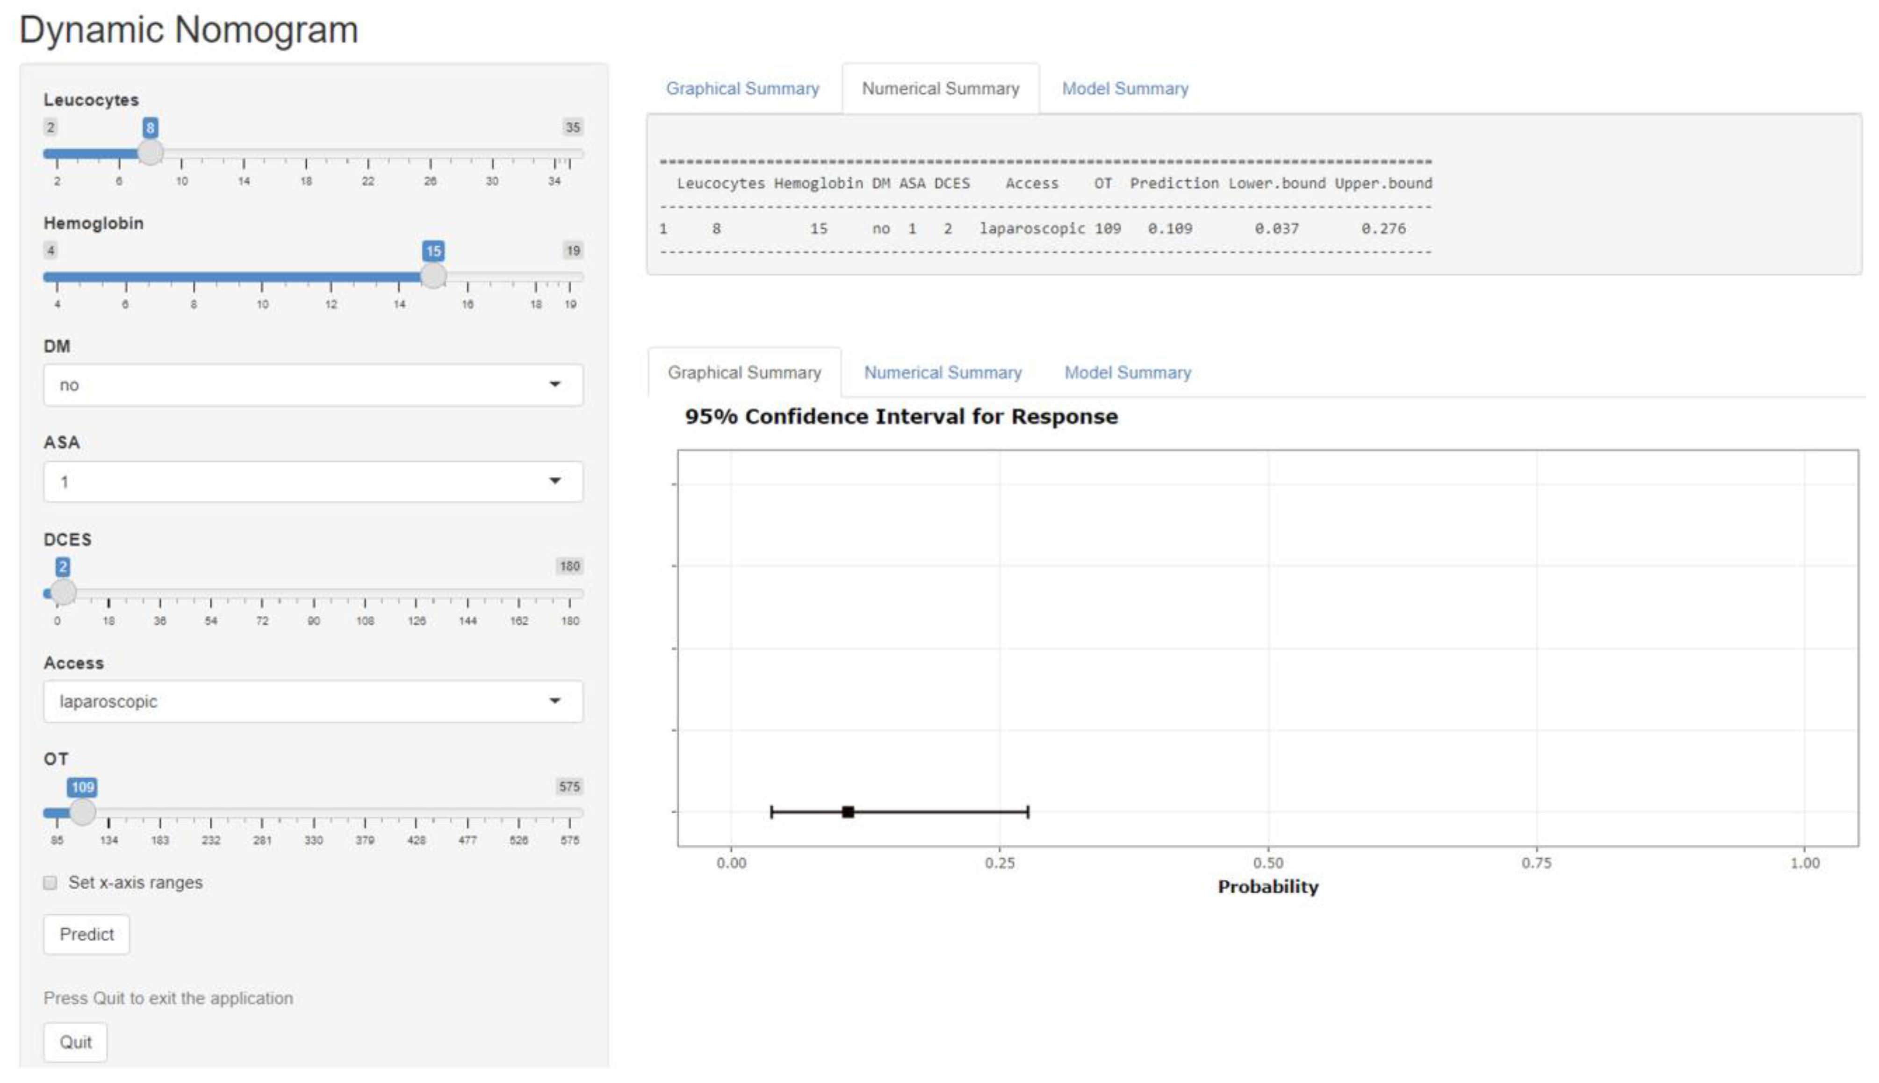Click the OT slider handle
Screen dimensions: 1879x1083
pos(82,812)
